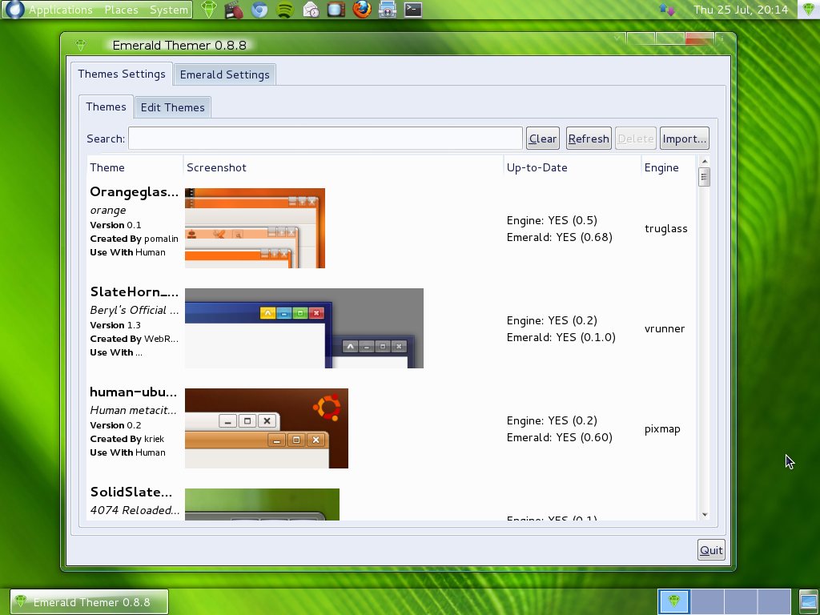820x615 pixels.
Task: Launch Firefox from the top panel
Action: tap(361, 10)
